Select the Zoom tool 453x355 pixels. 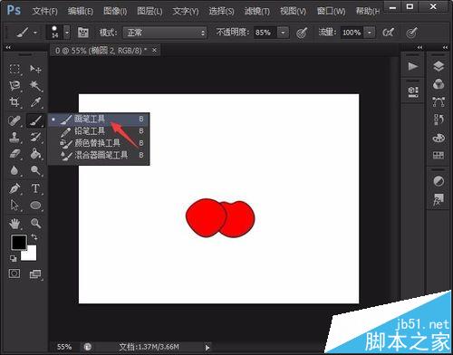[x=35, y=224]
